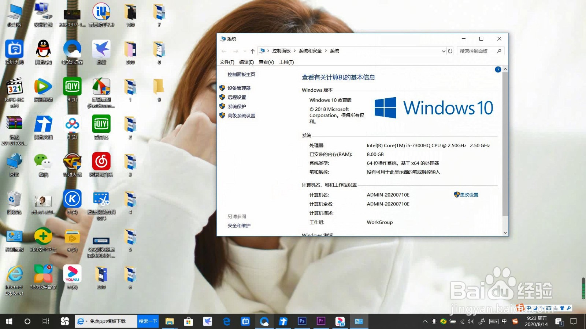Image resolution: width=586 pixels, height=329 pixels.
Task: Click the back navigation arrow
Action: [225, 51]
